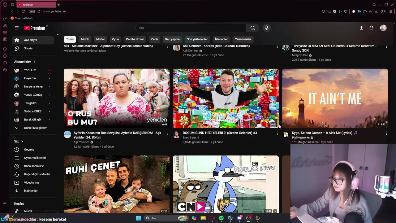Open the Opera sidebar history clock
Viewport: 396px width, 223px height.
5,56
